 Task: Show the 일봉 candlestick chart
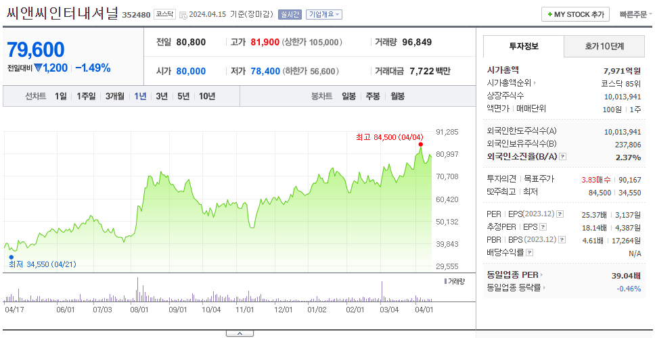[x=348, y=97]
